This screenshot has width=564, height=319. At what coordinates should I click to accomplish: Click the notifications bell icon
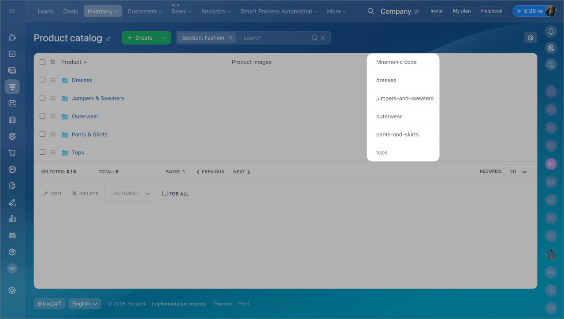[x=551, y=32]
